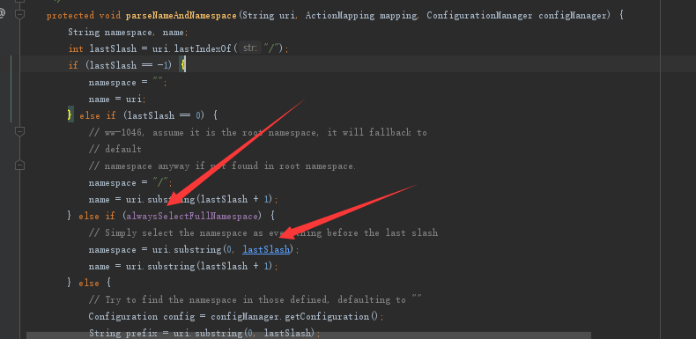696x339 pixels.
Task: Click the '// default' comment line
Action: 115,149
